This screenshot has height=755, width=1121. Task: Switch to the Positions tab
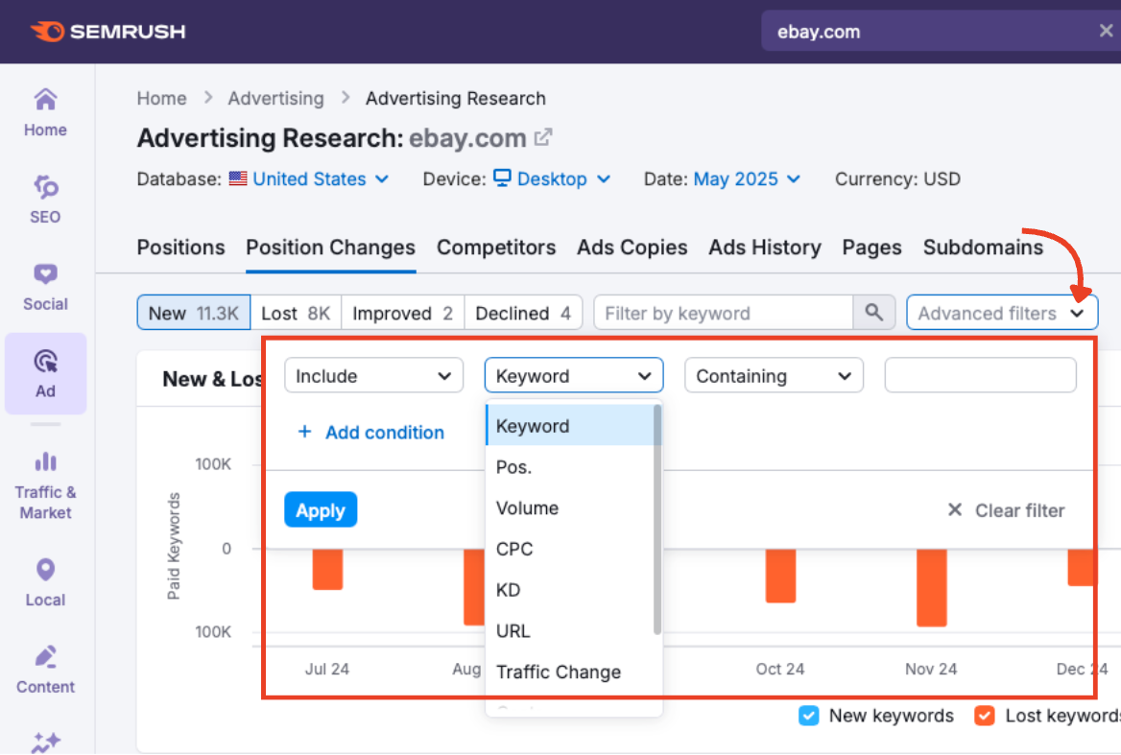pos(180,248)
